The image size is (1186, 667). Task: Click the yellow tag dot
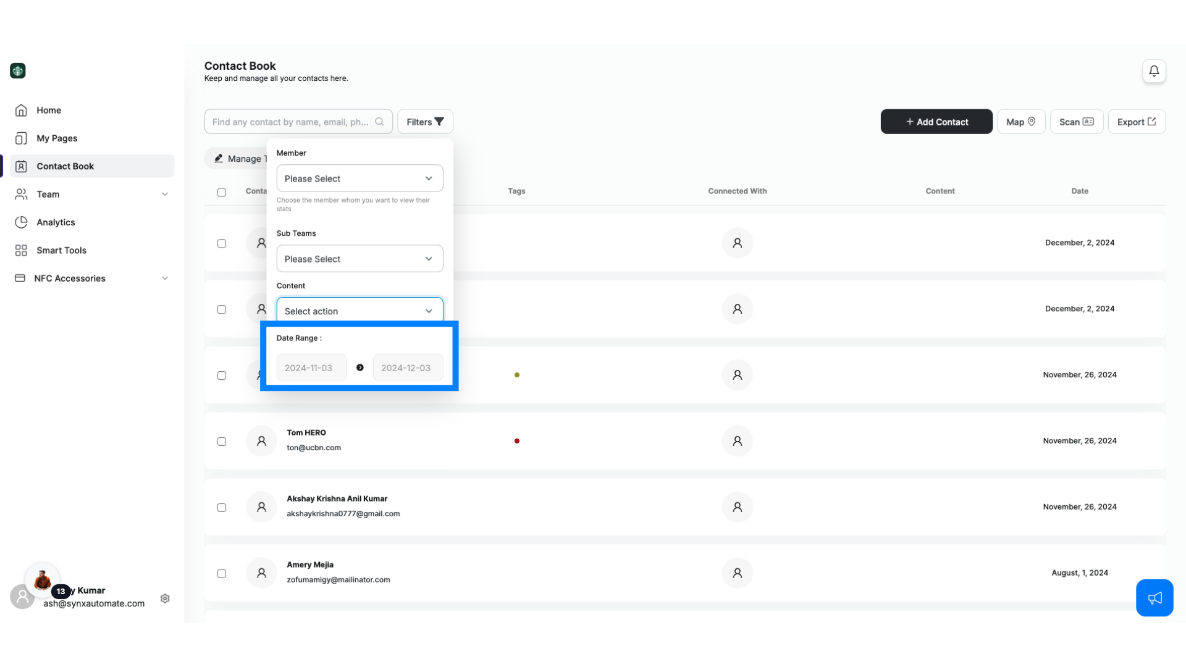(517, 375)
